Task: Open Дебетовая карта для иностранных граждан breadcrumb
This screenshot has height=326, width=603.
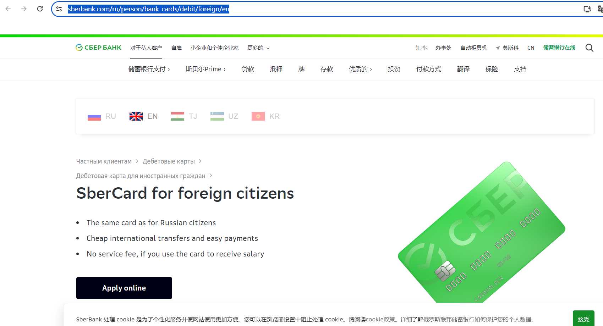Action: 141,176
